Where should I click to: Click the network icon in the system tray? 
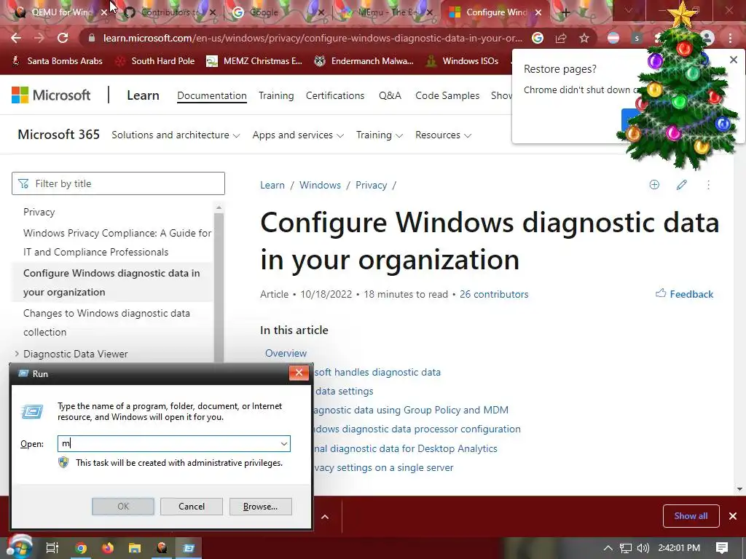point(626,548)
